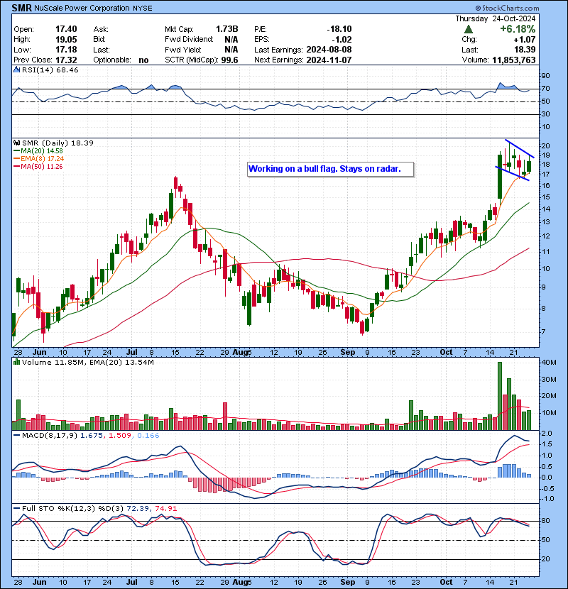Screen dimensions: 568x589
Task: Click the High value 19.05
Action: pyautogui.click(x=66, y=39)
